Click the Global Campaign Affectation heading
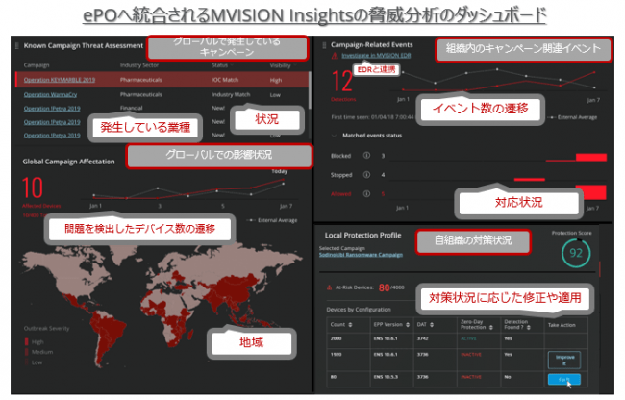Screen dimensions: 625x400 (68, 162)
